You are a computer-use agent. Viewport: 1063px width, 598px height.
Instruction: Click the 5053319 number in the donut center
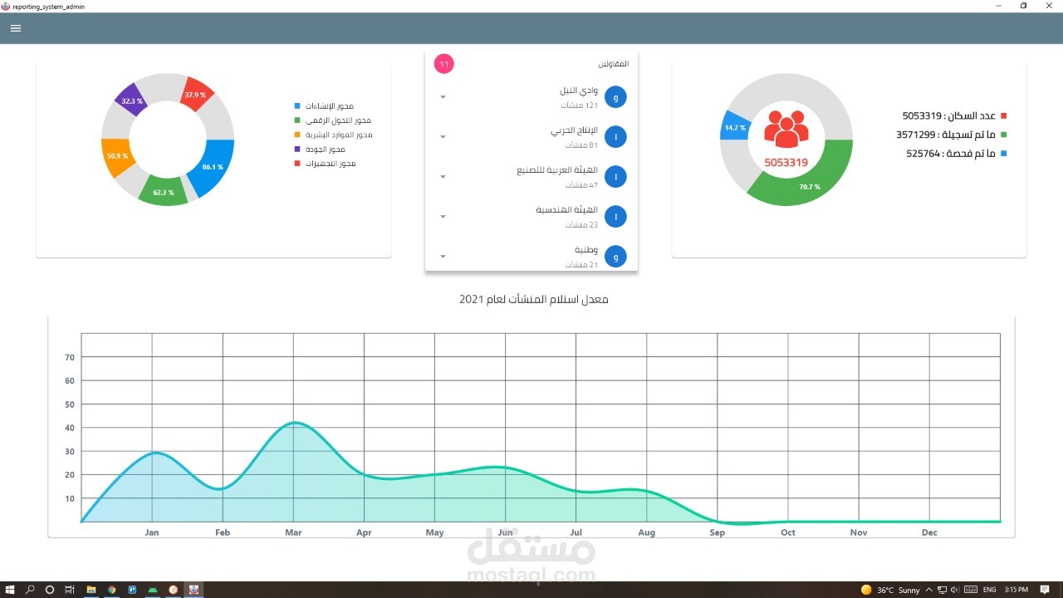click(786, 163)
